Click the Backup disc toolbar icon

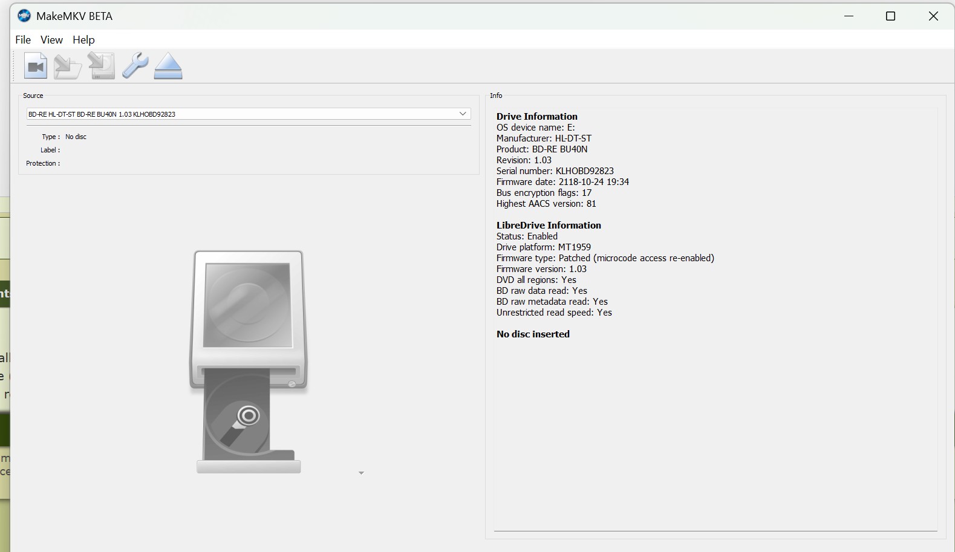click(101, 66)
